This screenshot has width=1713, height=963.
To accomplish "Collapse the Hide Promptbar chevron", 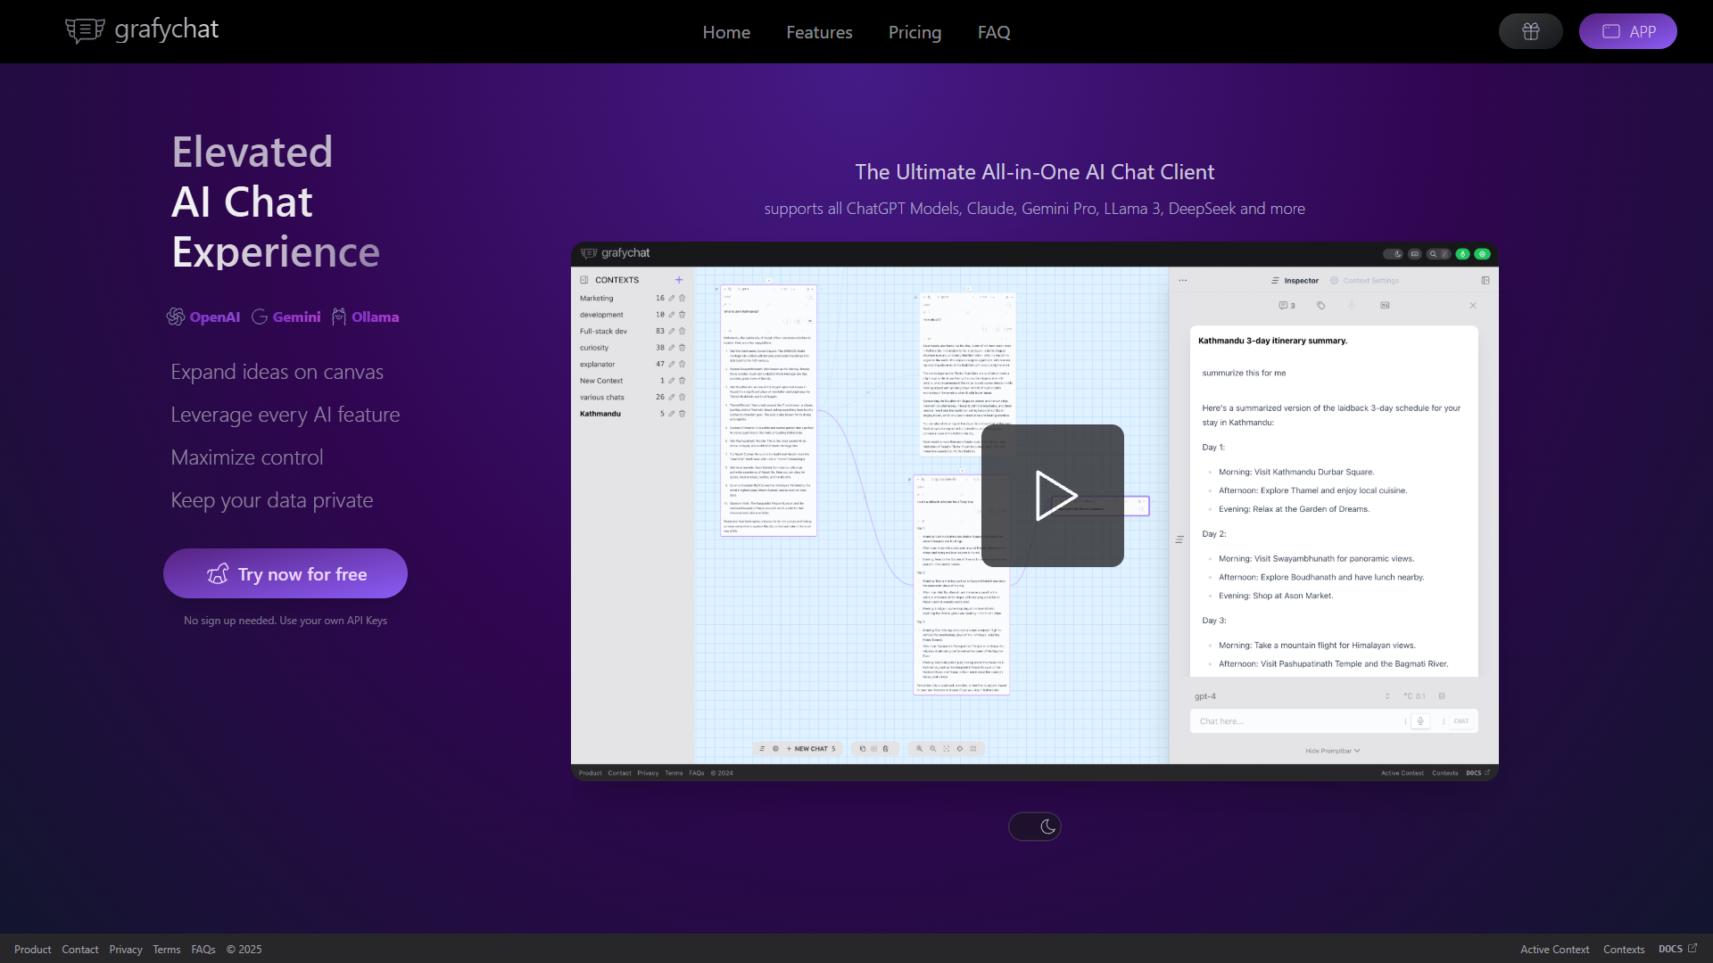I will [x=1357, y=751].
